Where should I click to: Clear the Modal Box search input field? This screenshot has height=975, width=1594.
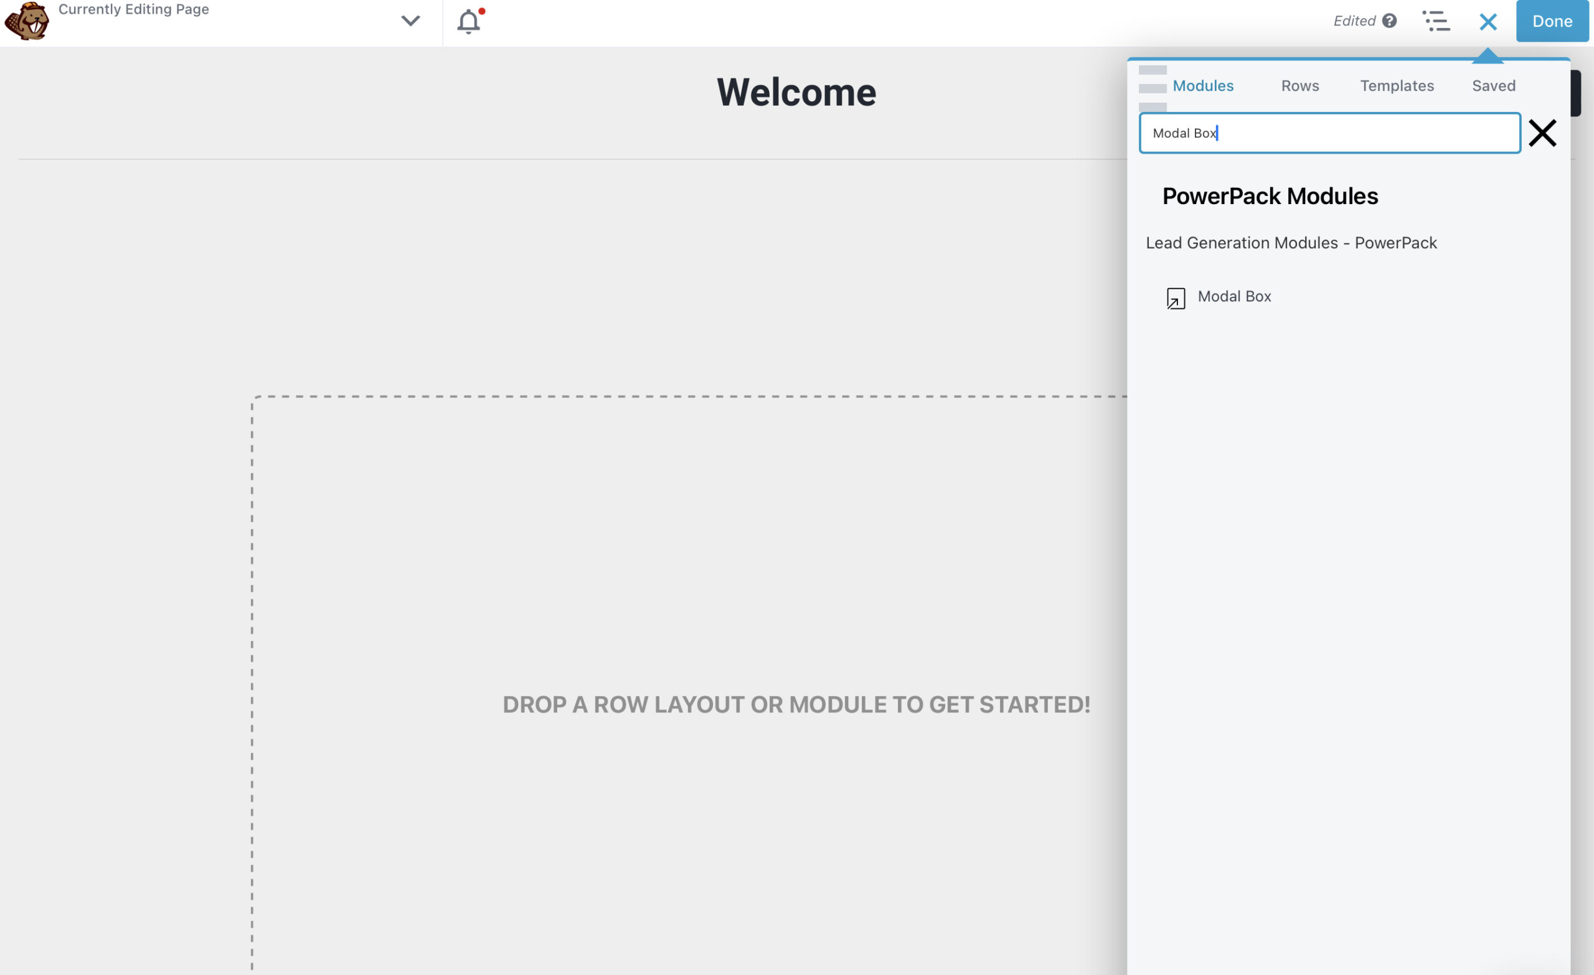(1543, 132)
